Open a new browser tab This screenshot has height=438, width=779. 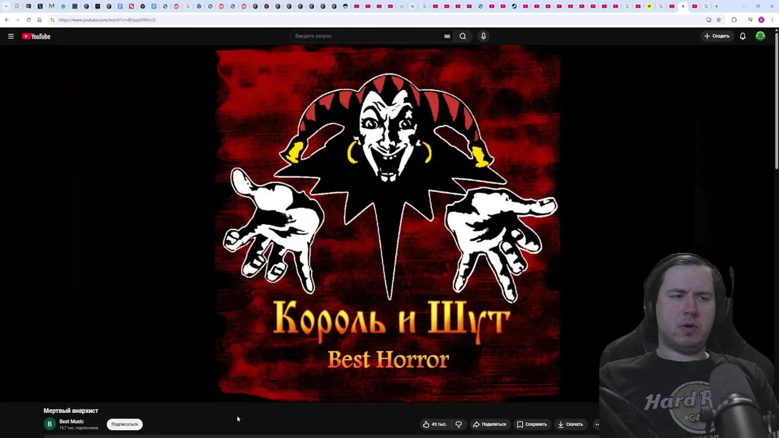[716, 6]
